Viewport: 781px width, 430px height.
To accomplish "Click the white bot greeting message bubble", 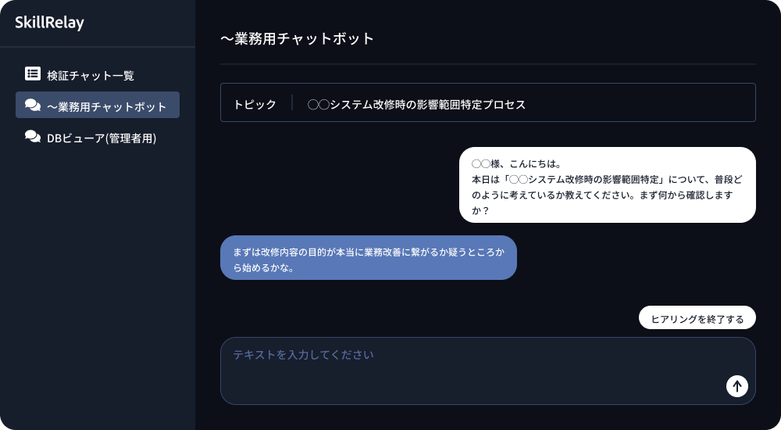I will 607,185.
